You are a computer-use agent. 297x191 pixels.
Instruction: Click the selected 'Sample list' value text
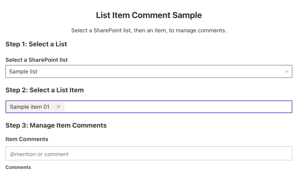(x=23, y=72)
